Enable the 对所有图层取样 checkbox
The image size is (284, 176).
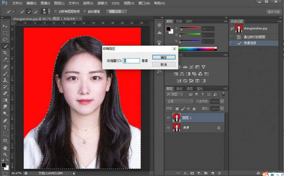tap(56, 11)
